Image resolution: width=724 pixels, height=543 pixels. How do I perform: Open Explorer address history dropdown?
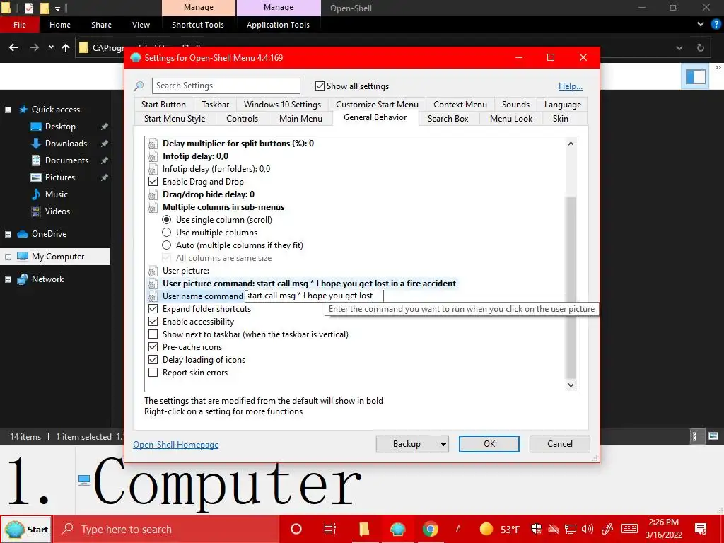click(x=679, y=47)
